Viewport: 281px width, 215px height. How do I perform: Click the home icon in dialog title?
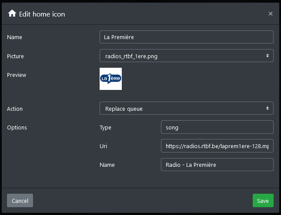pyautogui.click(x=12, y=13)
